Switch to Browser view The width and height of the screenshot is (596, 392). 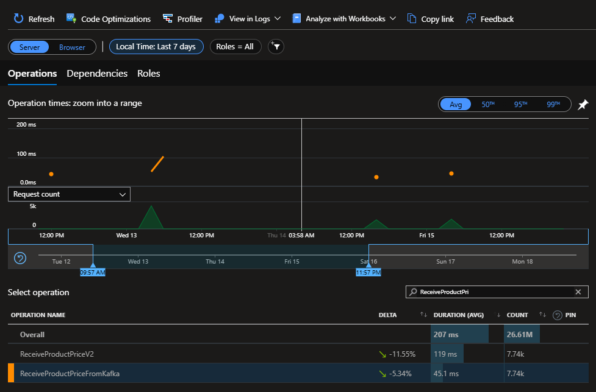[x=72, y=47]
